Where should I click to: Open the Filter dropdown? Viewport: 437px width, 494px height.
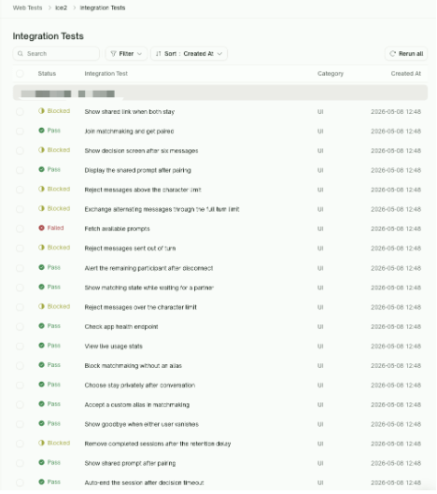pos(126,54)
